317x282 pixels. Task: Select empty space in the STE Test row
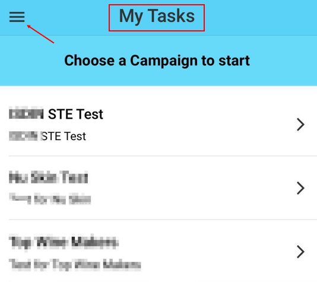(x=192, y=124)
